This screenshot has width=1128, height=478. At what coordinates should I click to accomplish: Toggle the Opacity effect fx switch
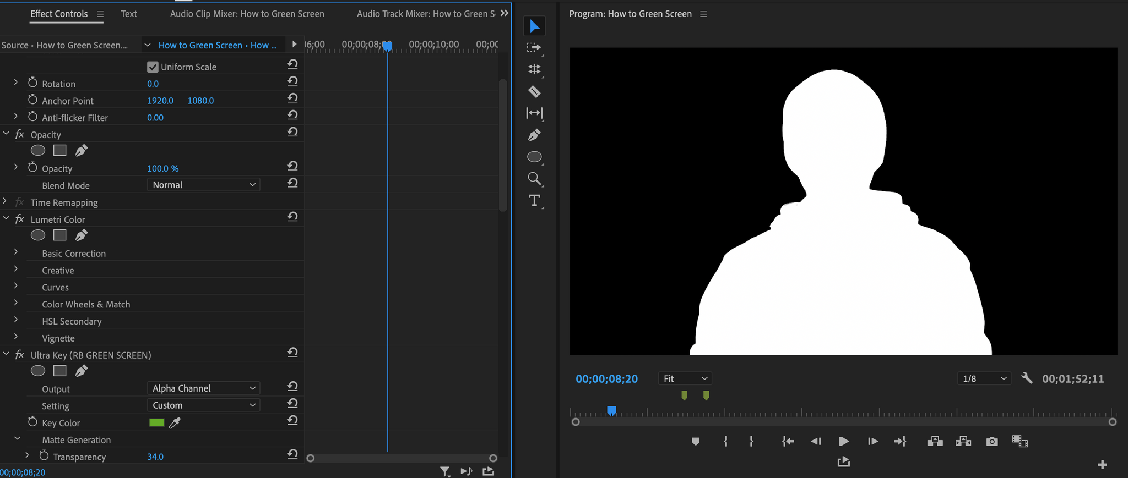point(20,134)
